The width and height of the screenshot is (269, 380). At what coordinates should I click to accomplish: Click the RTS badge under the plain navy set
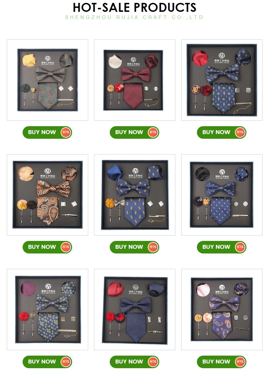pos(153,362)
